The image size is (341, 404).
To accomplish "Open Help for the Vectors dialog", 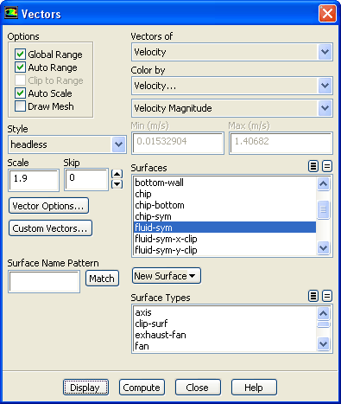I will tap(254, 388).
